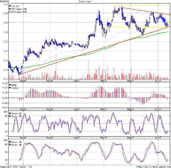Screen dimensions: 171x168
Task: Click Jul07 label below the MACD panel
Action: [x=158, y=109]
